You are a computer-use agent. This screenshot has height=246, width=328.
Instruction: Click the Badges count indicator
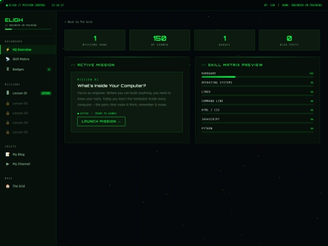click(49, 69)
